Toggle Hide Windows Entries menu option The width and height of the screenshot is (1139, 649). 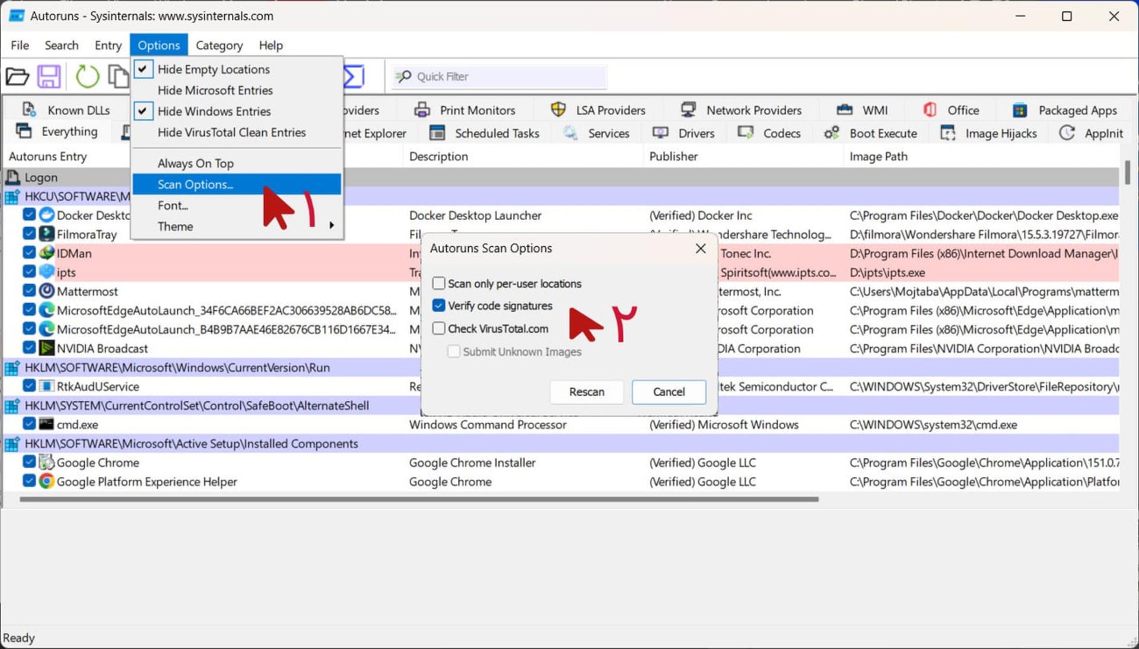point(237,112)
